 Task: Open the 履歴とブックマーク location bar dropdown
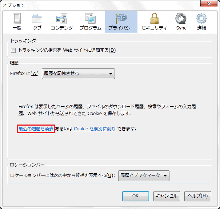(144, 176)
